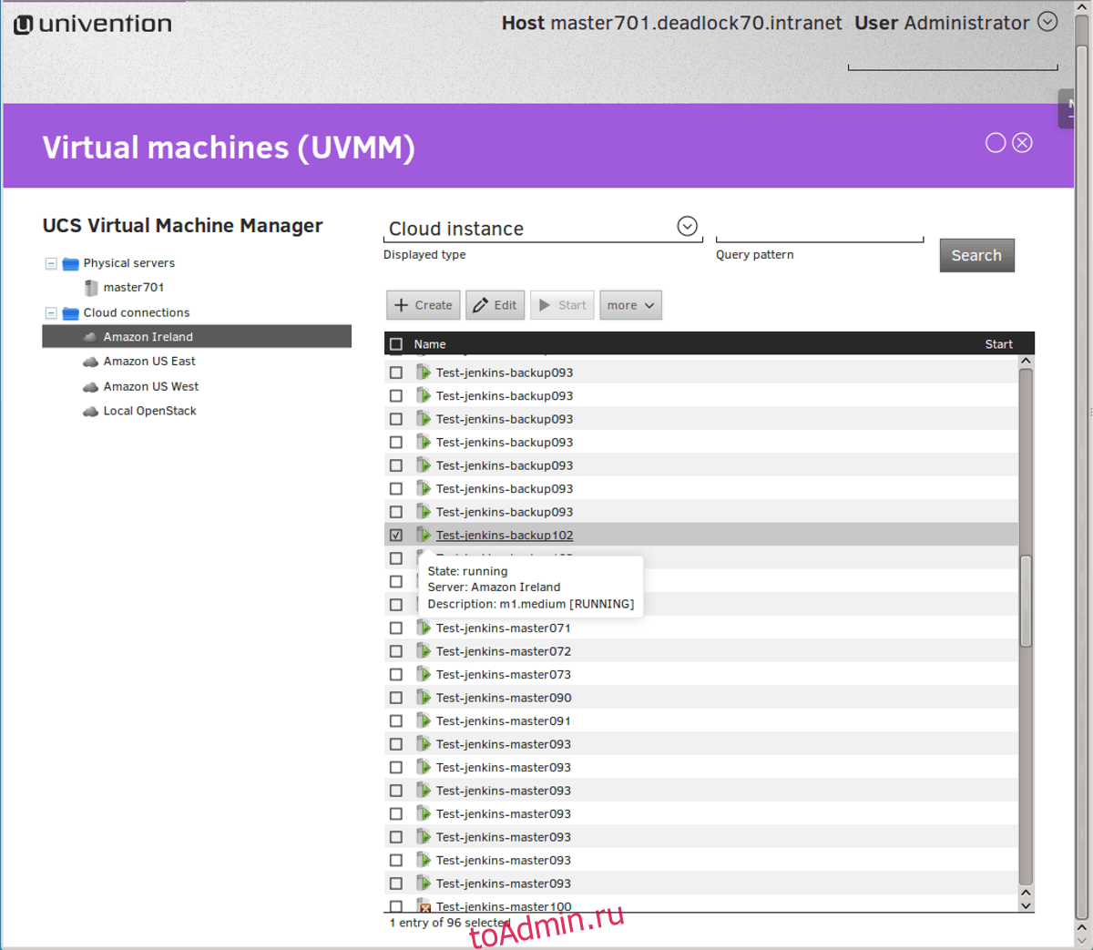This screenshot has height=950, width=1093.
Task: Click the Physical servers folder icon
Action: click(70, 264)
